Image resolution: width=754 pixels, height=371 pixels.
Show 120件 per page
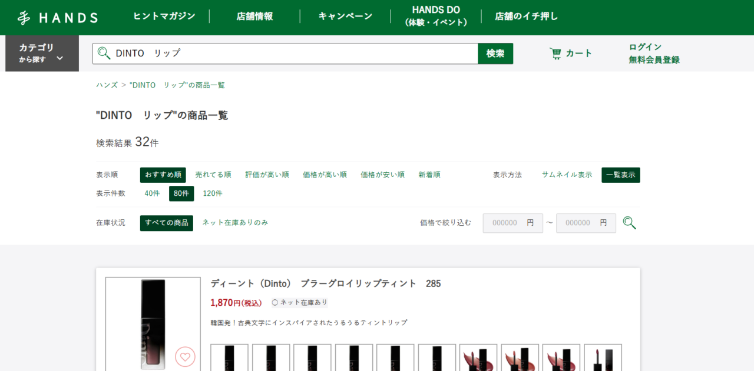[213, 193]
